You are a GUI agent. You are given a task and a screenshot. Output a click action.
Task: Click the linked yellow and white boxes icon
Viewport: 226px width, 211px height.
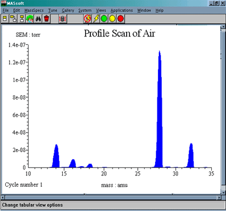coord(13,19)
